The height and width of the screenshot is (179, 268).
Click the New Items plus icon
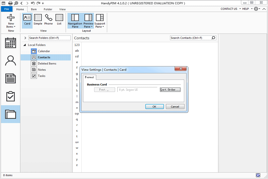[11, 17]
